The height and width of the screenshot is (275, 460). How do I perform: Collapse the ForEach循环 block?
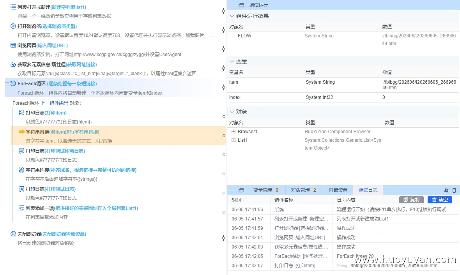click(7, 83)
